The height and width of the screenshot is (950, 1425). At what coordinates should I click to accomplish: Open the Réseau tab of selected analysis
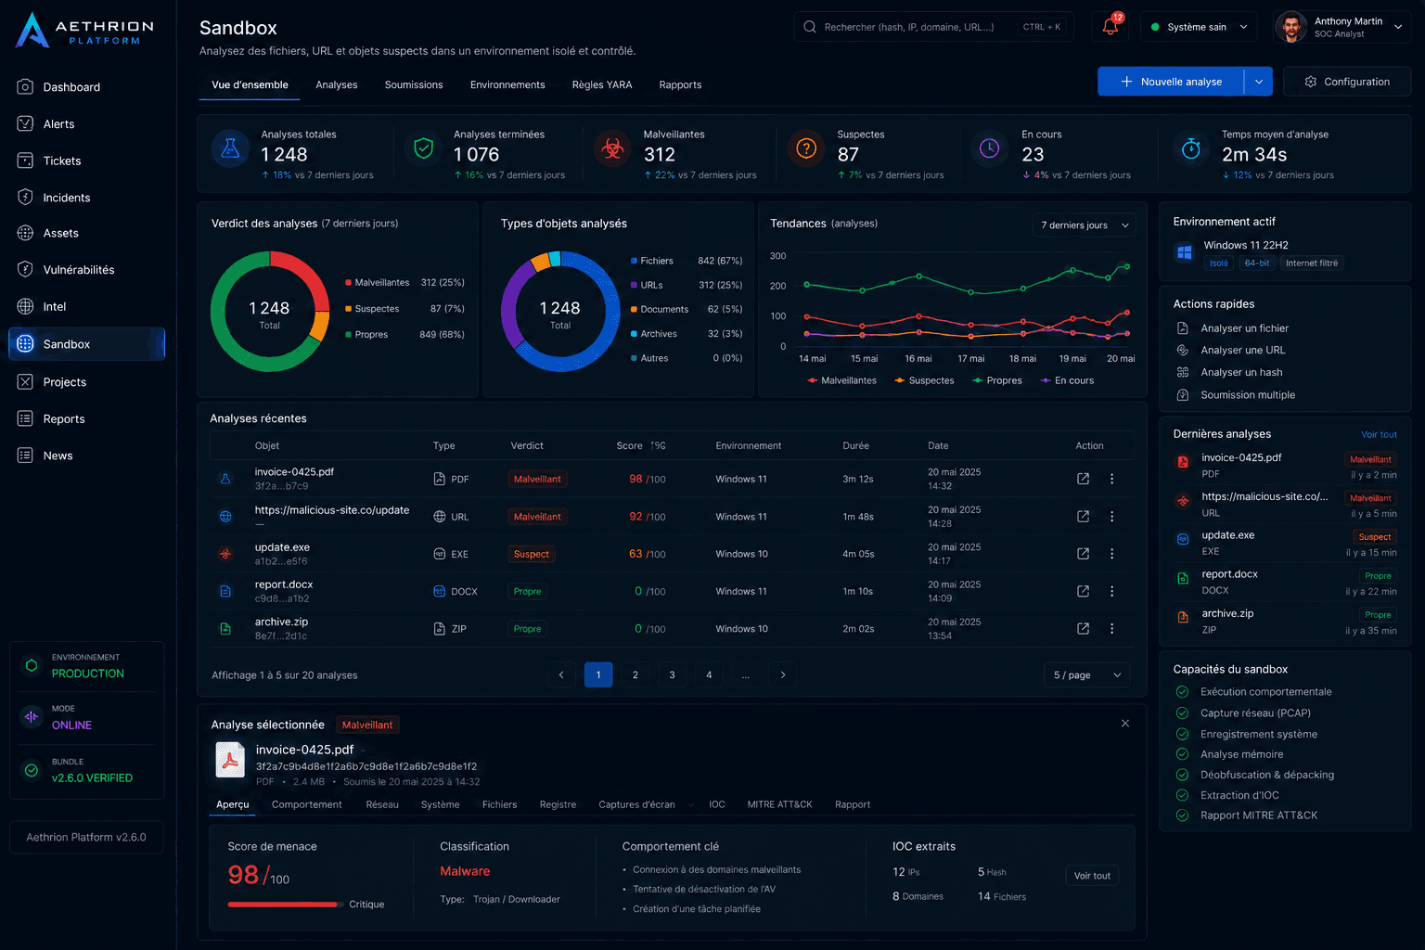pyautogui.click(x=382, y=804)
